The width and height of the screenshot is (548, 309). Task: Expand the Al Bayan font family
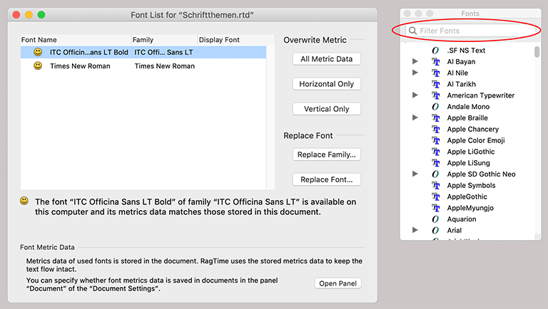tap(415, 62)
